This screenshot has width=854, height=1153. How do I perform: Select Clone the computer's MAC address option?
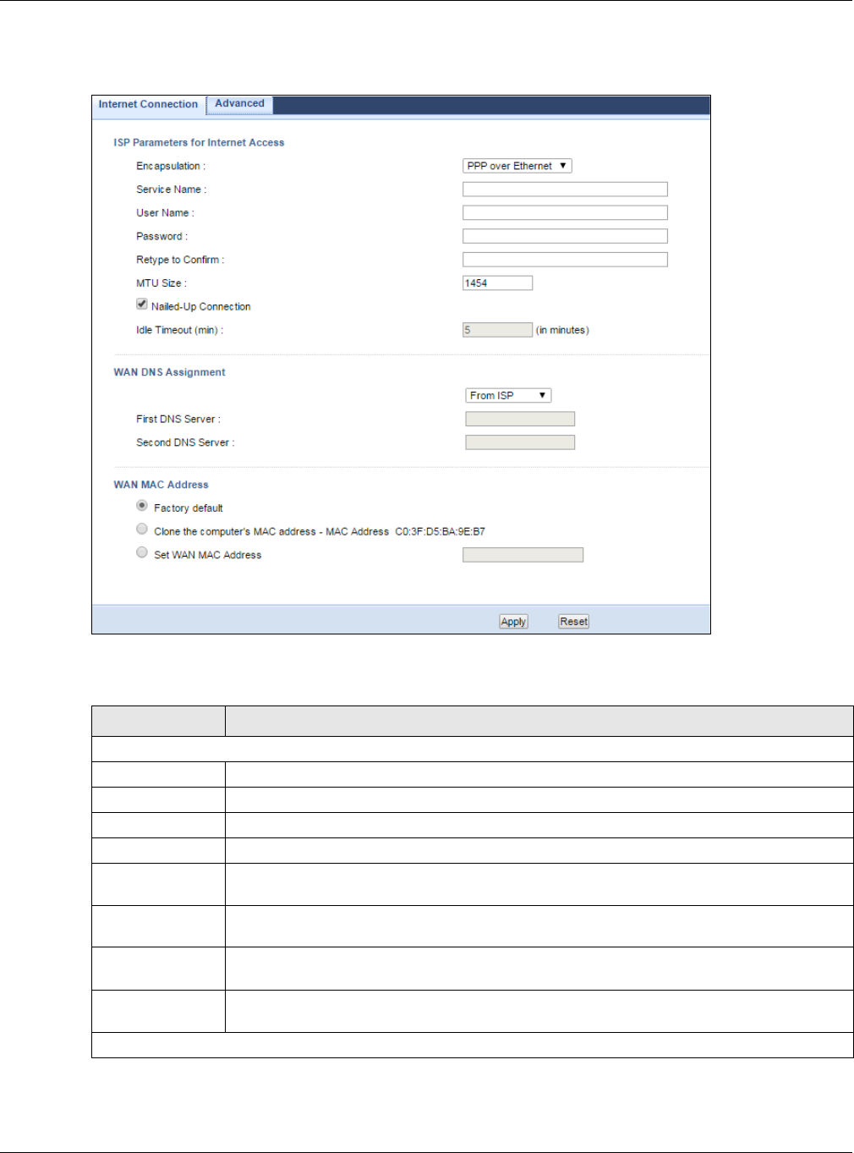tap(142, 530)
